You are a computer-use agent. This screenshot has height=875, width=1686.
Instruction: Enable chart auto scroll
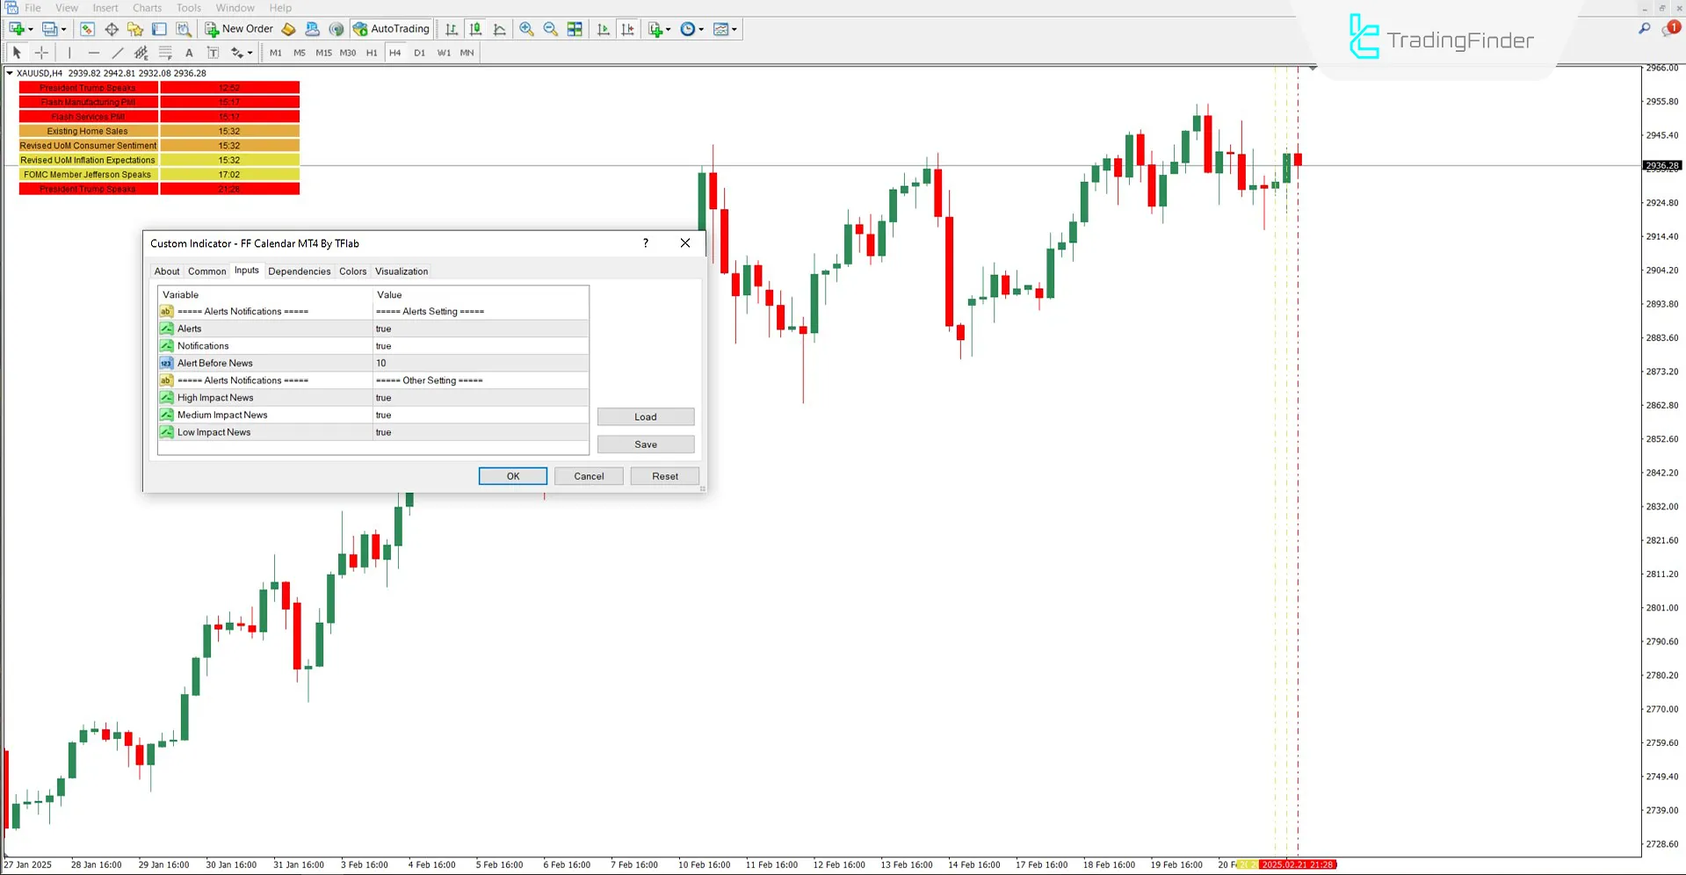click(x=604, y=29)
